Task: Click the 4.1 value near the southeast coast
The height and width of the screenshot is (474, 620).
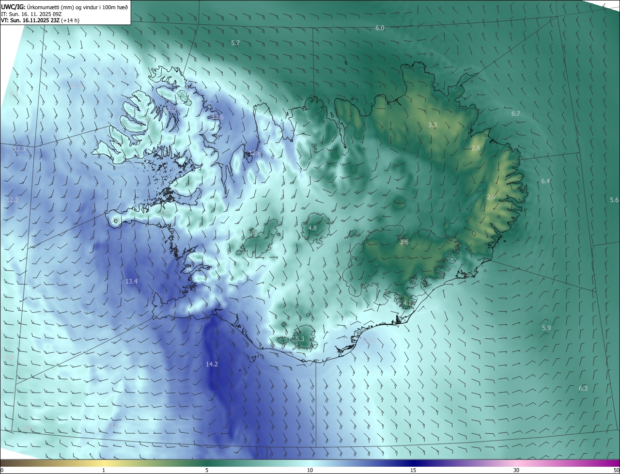Action: click(x=407, y=303)
